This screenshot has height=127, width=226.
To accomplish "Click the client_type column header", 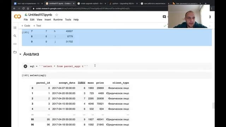I will (121, 83).
